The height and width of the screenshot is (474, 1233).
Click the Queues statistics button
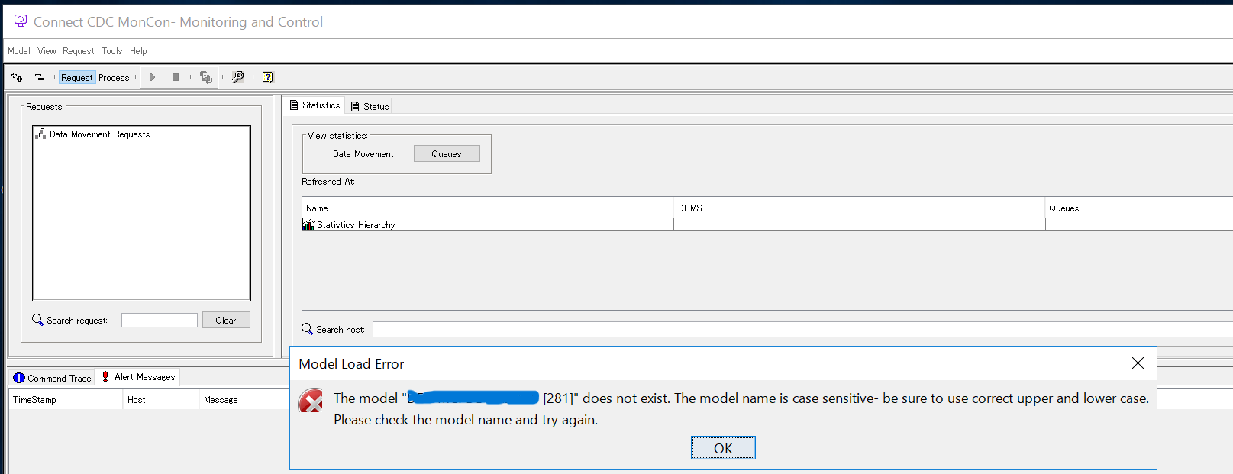[x=447, y=154]
